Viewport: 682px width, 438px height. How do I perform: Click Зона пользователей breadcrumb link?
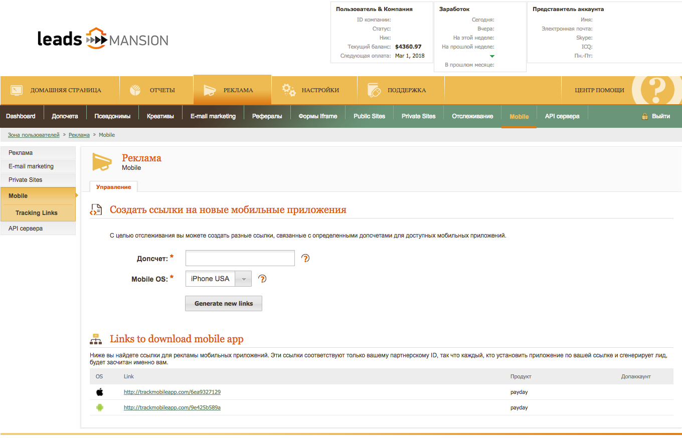34,135
